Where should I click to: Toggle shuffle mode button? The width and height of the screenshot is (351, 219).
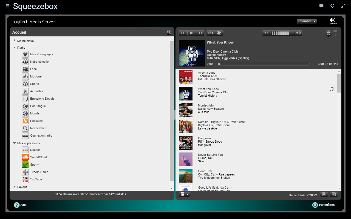point(219,33)
